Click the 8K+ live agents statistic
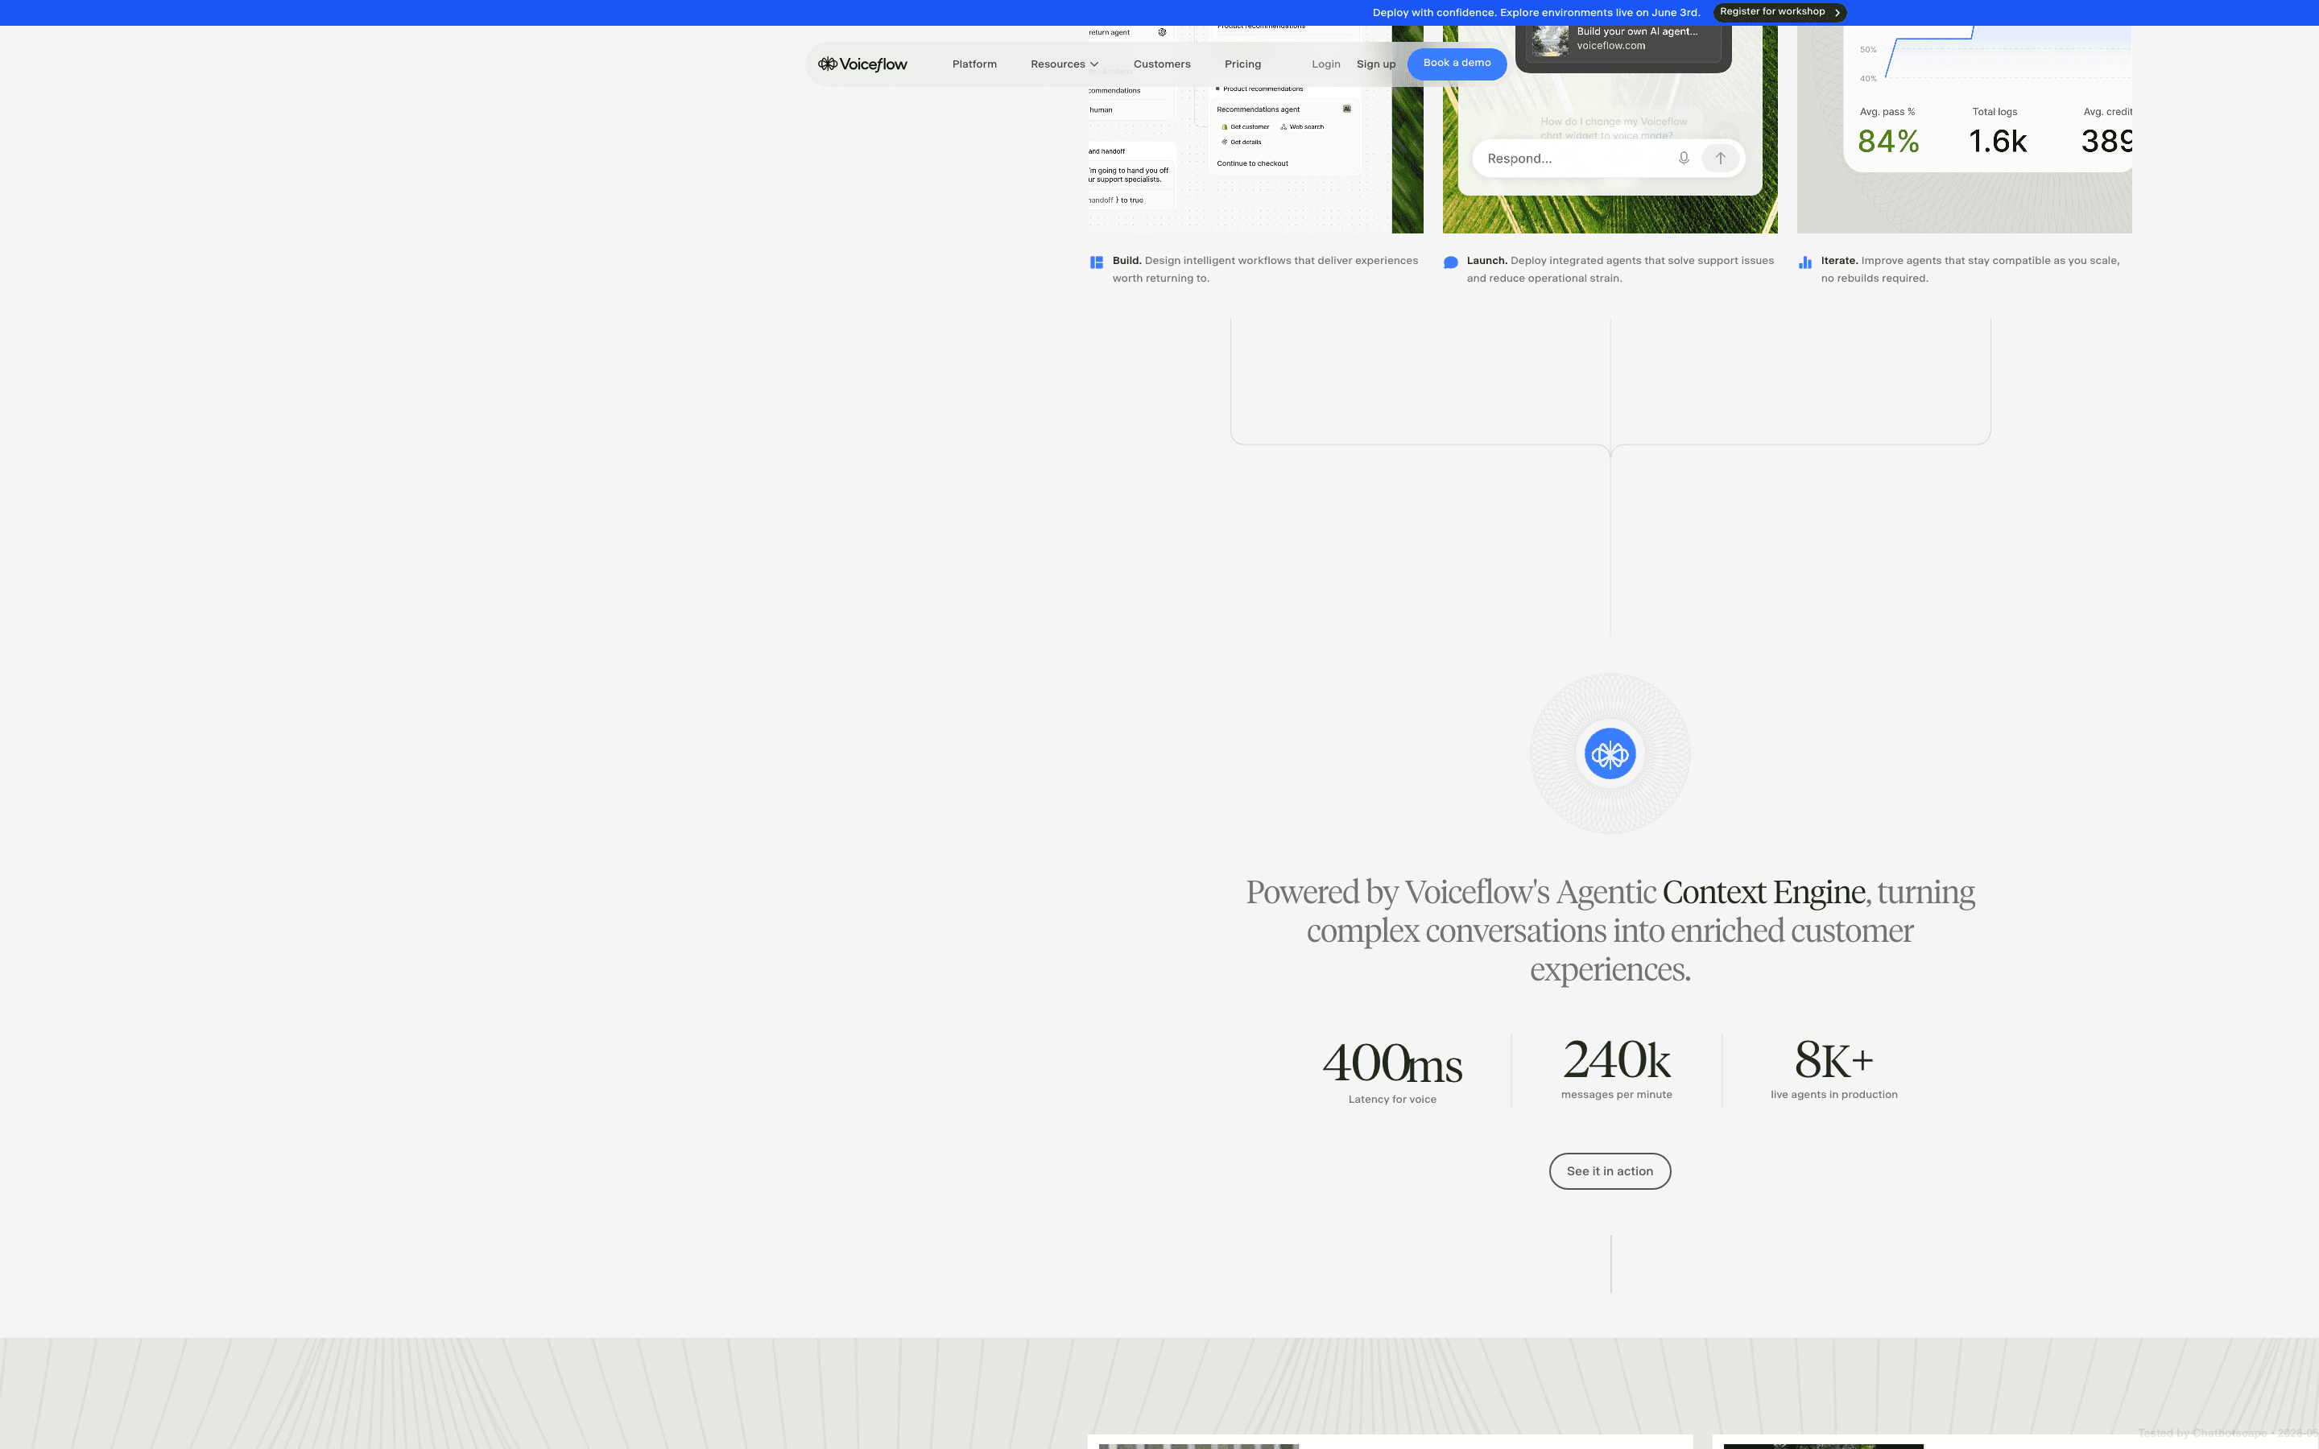Image resolution: width=2319 pixels, height=1449 pixels. coord(1834,1060)
